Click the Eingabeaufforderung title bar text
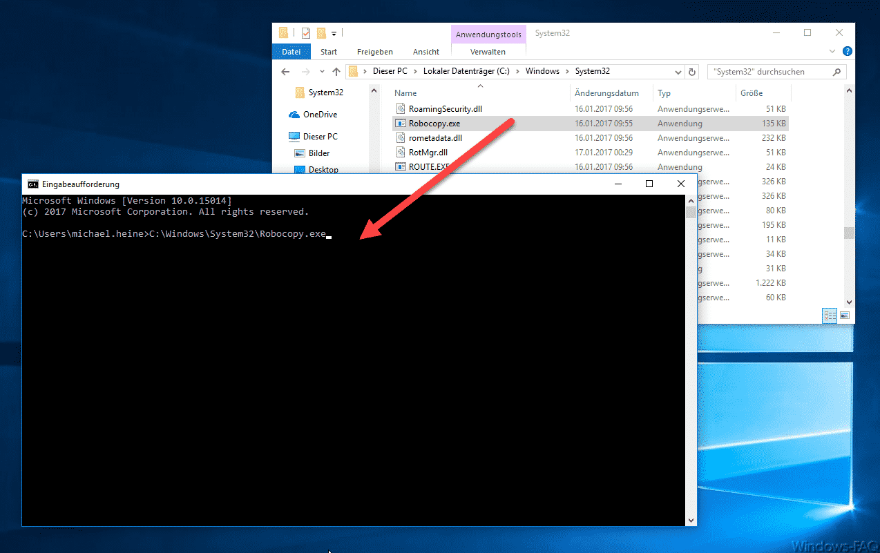Screen dimensions: 880x553 [x=81, y=184]
